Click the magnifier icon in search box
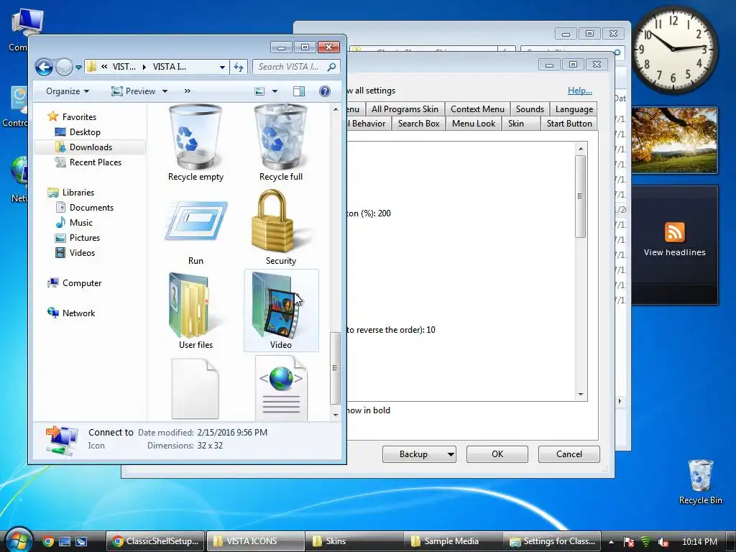736x552 pixels. pyautogui.click(x=332, y=67)
